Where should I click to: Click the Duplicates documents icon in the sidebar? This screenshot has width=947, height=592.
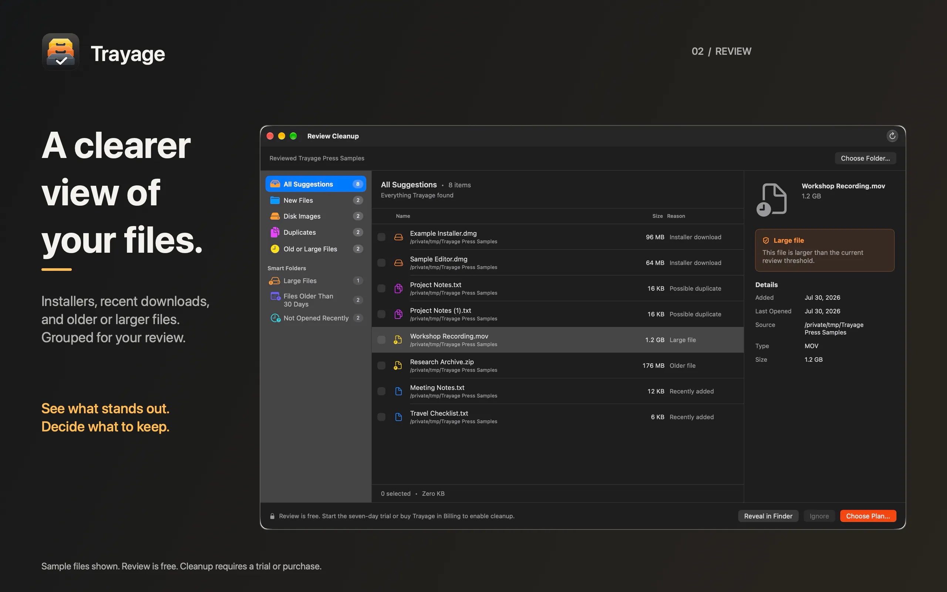tap(275, 232)
